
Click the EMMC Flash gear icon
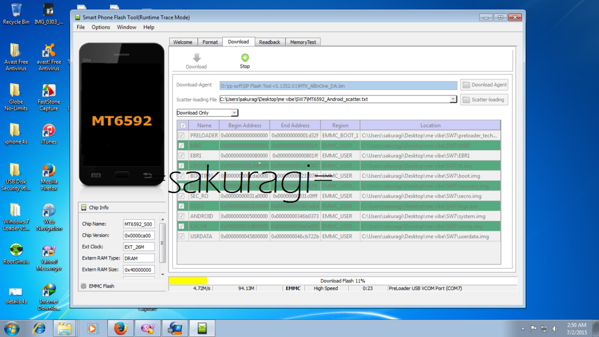point(84,286)
